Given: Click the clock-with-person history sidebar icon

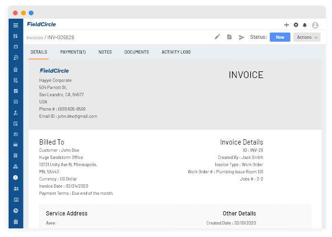Looking at the screenshot, I should 16,57.
